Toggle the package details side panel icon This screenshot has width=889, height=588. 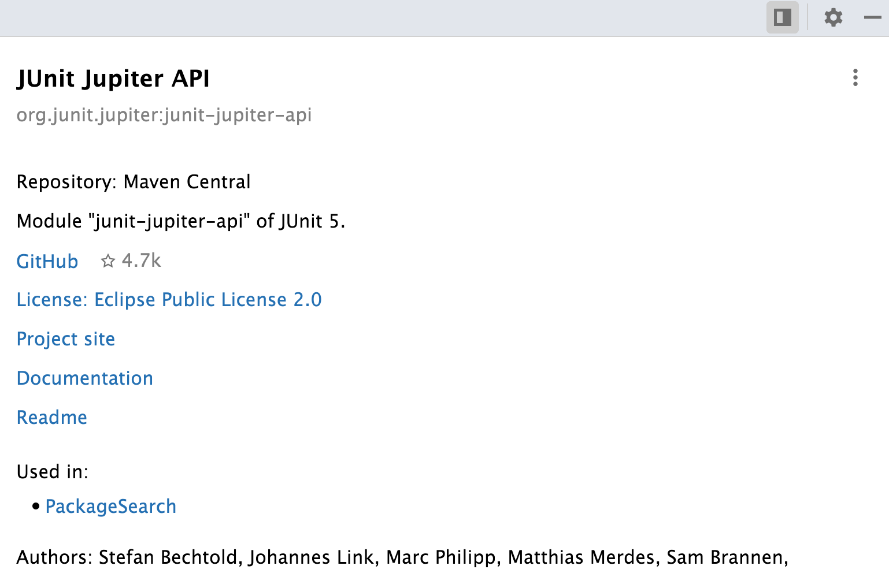coord(783,17)
